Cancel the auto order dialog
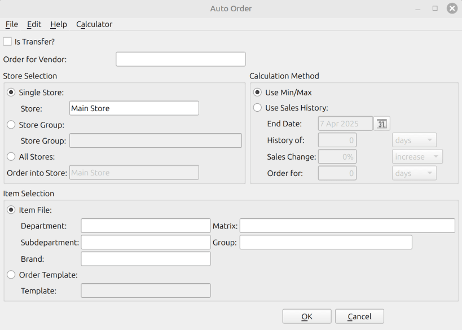Image resolution: width=462 pixels, height=330 pixels. pos(359,316)
